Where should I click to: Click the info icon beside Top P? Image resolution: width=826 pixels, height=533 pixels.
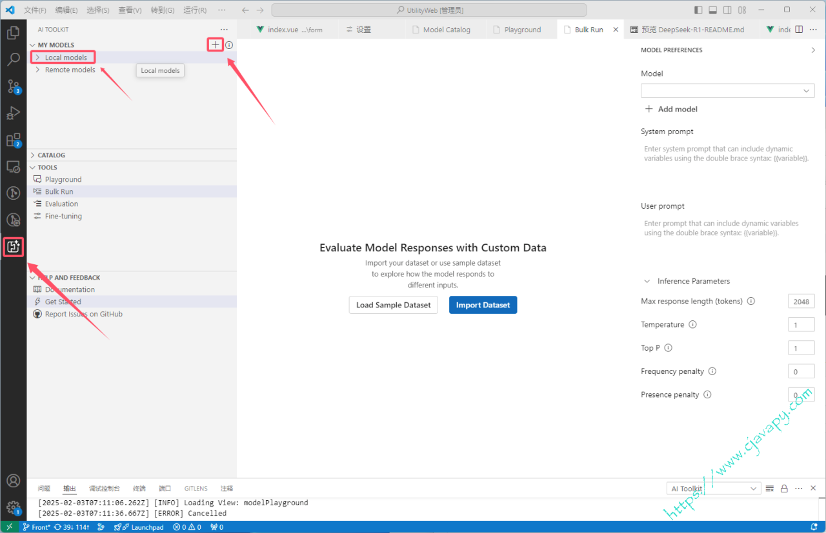click(x=668, y=348)
